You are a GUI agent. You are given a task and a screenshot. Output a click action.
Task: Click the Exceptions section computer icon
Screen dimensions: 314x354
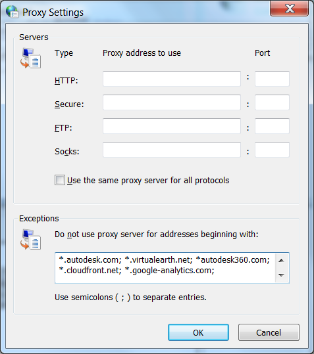coord(31,239)
